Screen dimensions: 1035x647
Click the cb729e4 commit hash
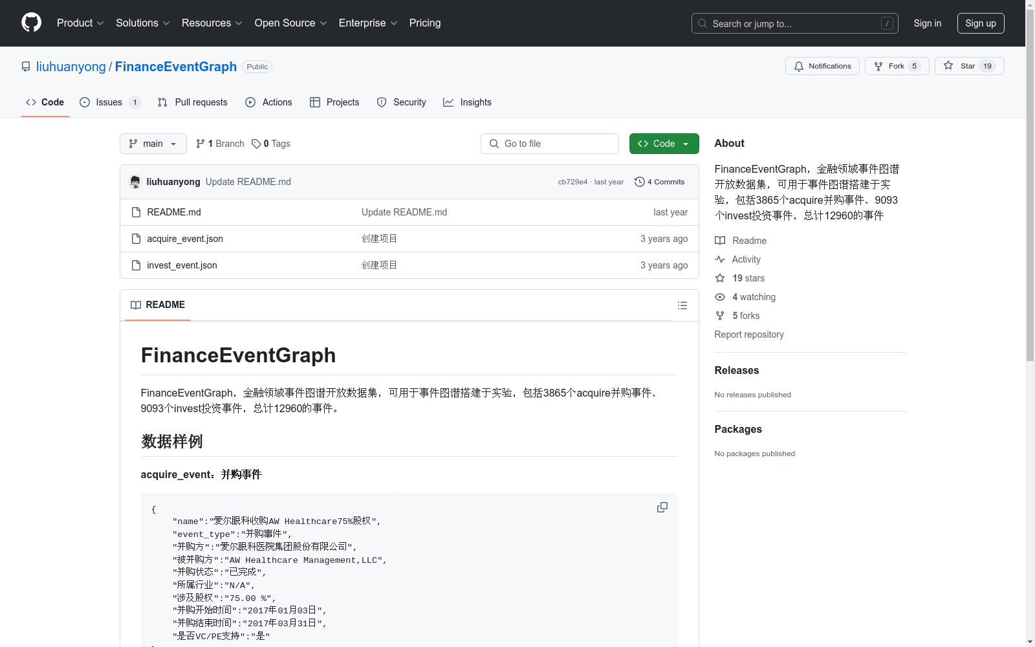pyautogui.click(x=572, y=182)
